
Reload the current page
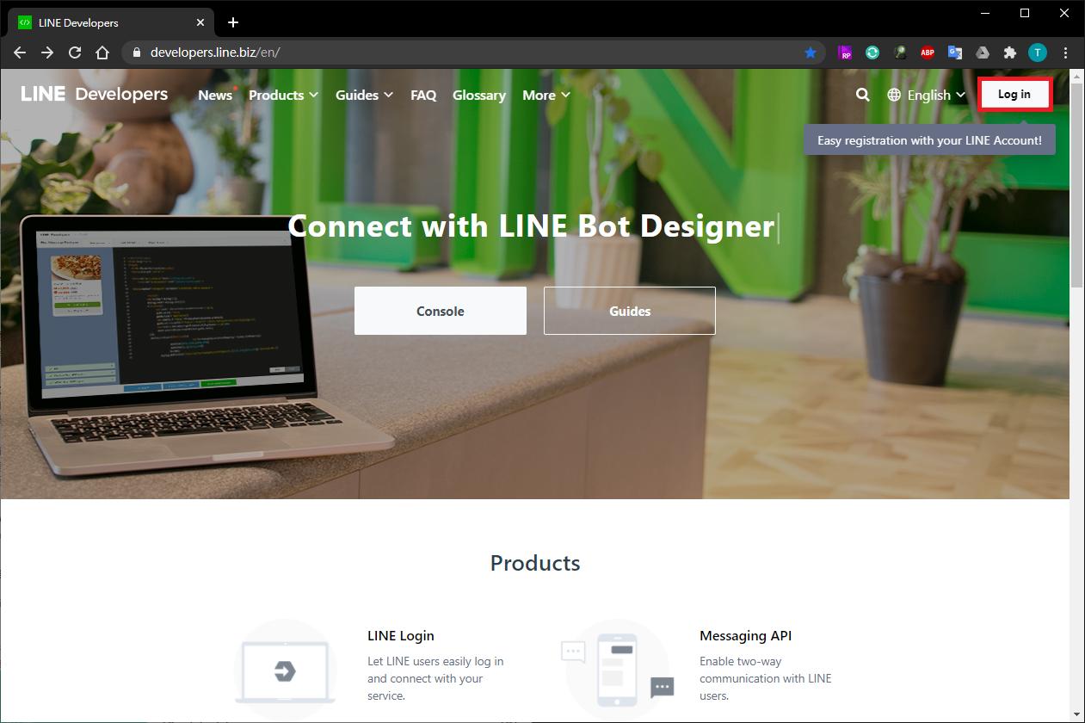click(x=75, y=53)
